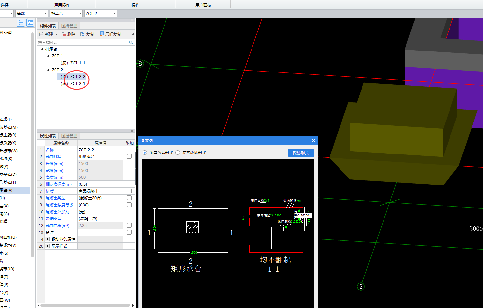483x308 pixels.
Task: Click the 泵送类型 value (混凝土泵)
Action: (x=100, y=218)
